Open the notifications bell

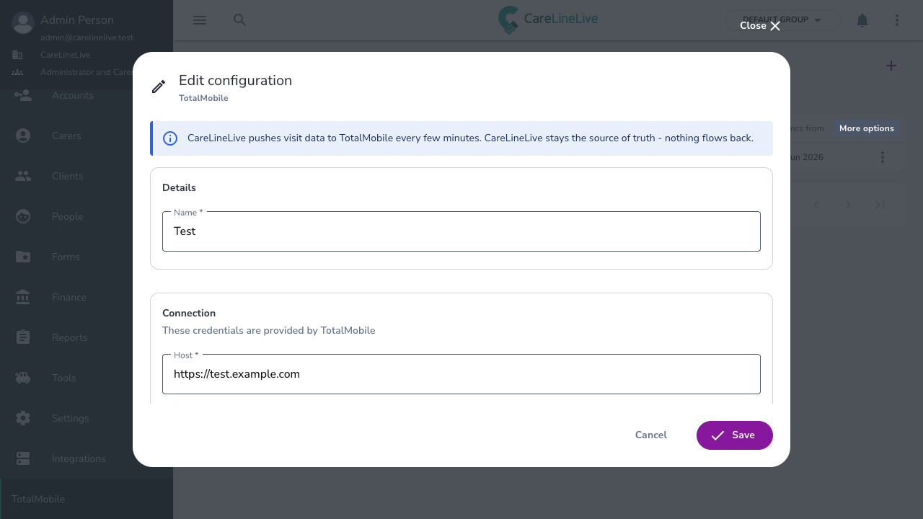tap(862, 20)
